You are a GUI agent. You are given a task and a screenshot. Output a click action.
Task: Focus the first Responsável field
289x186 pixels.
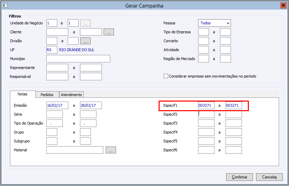(x=57, y=77)
